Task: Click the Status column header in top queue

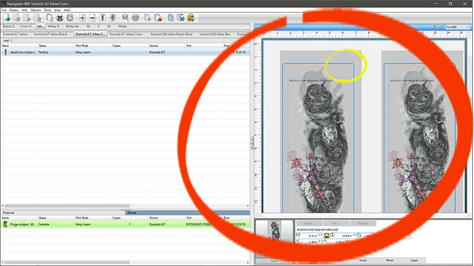Action: tap(56, 46)
